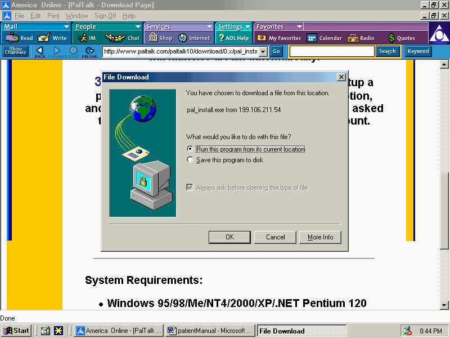Click the More Info button
The image size is (450, 338).
[x=320, y=237]
